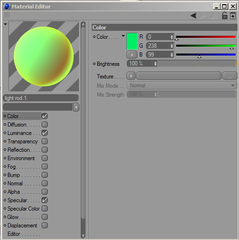The width and height of the screenshot is (239, 240).
Task: Click the back arrow navigation icon
Action: coord(194,15)
